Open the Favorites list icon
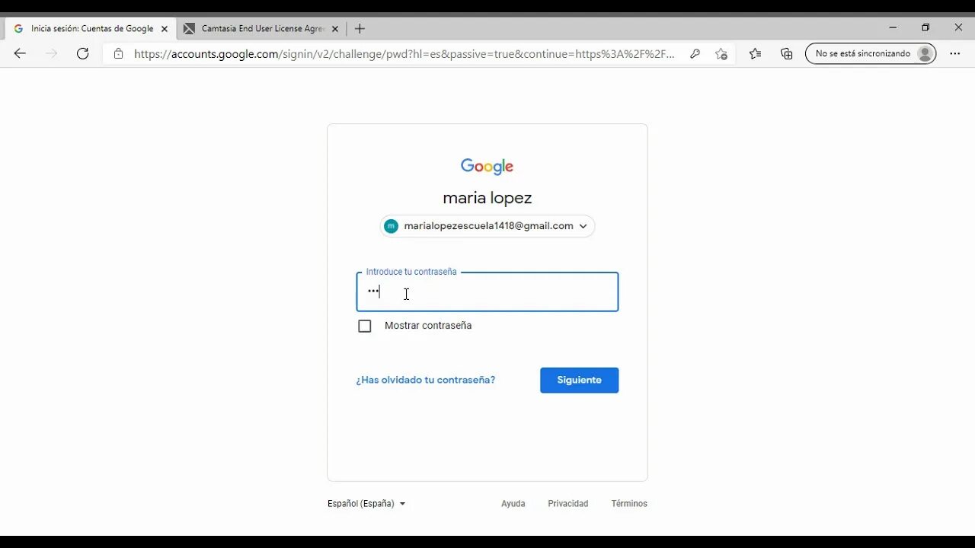The height and width of the screenshot is (548, 975). pyautogui.click(x=755, y=53)
